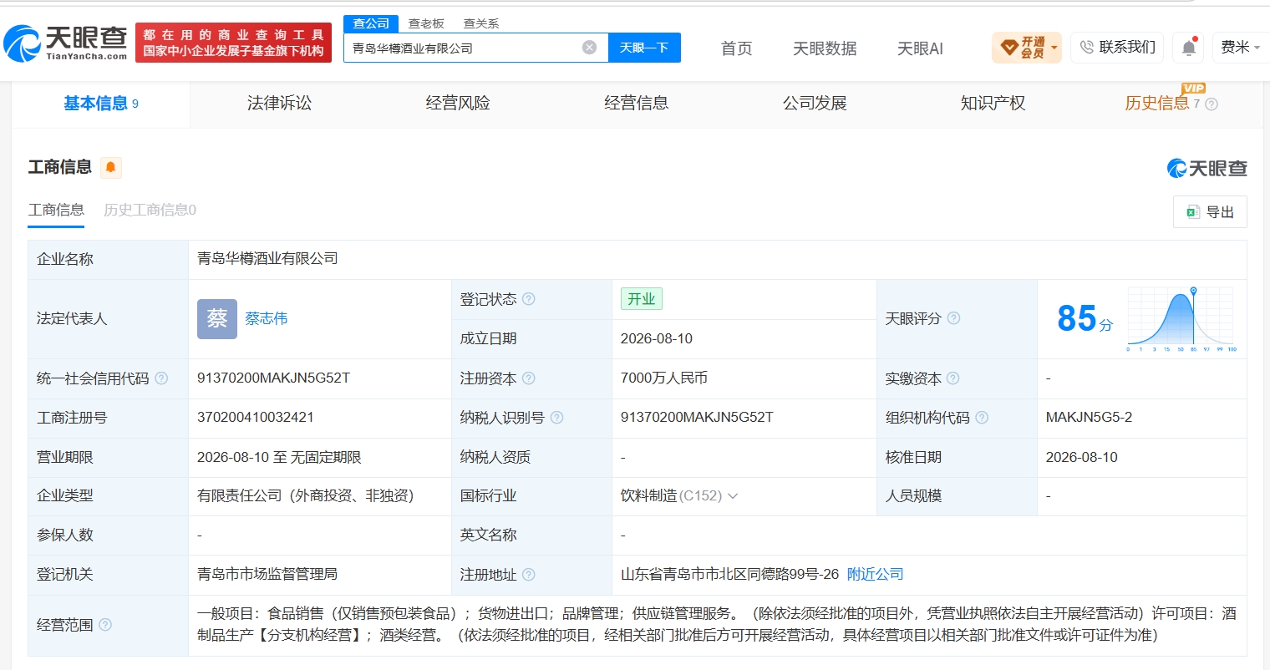Image resolution: width=1270 pixels, height=670 pixels.
Task: Click help icon beside 登记状态
Action: click(528, 299)
